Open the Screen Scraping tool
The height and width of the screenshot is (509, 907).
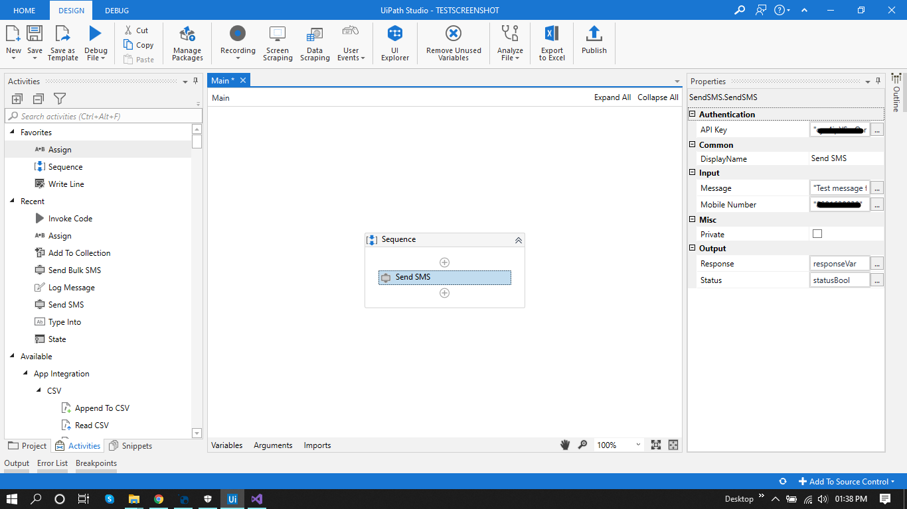click(278, 44)
